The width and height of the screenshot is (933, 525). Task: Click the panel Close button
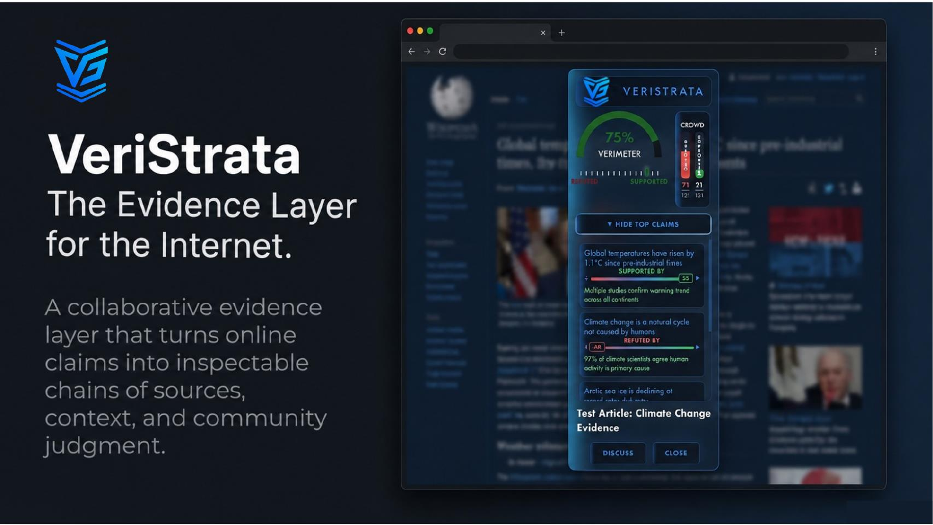point(676,453)
